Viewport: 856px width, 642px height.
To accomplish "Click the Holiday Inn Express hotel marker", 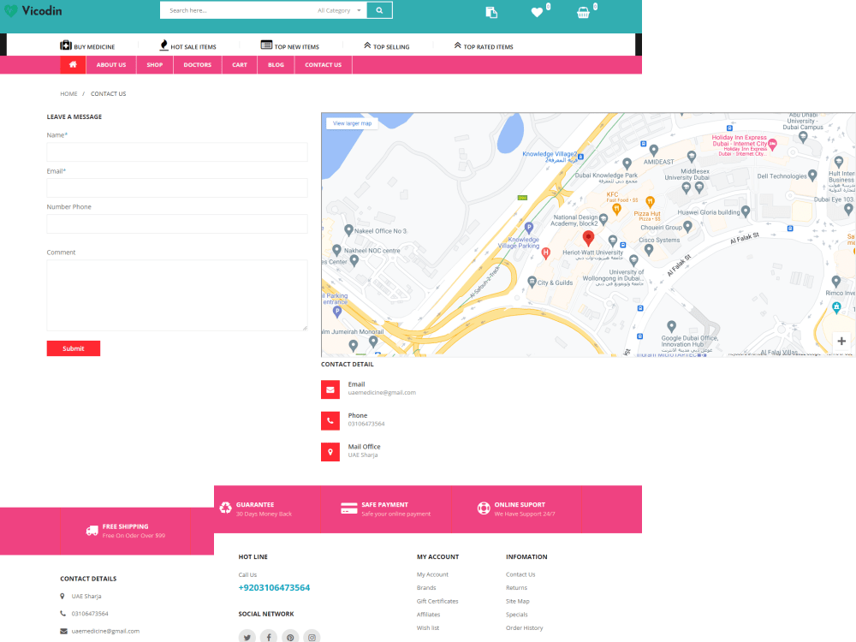I will [x=772, y=145].
